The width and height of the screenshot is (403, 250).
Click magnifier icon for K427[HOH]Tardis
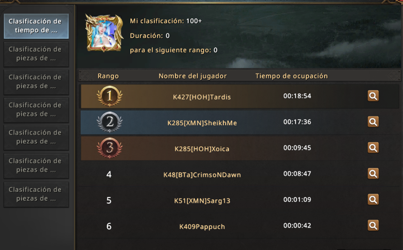373,96
